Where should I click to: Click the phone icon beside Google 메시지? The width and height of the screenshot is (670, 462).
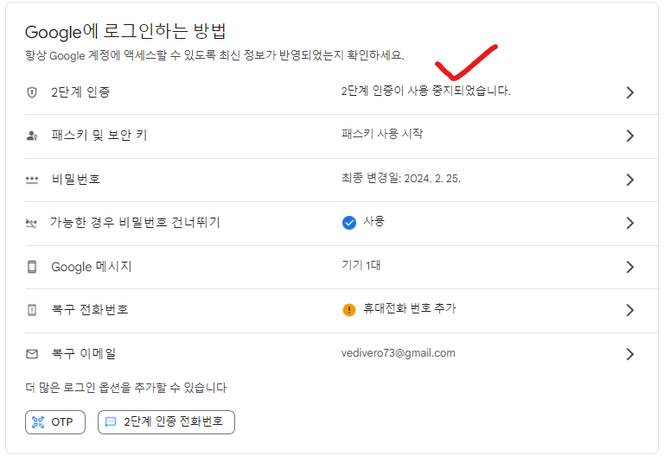pos(32,267)
